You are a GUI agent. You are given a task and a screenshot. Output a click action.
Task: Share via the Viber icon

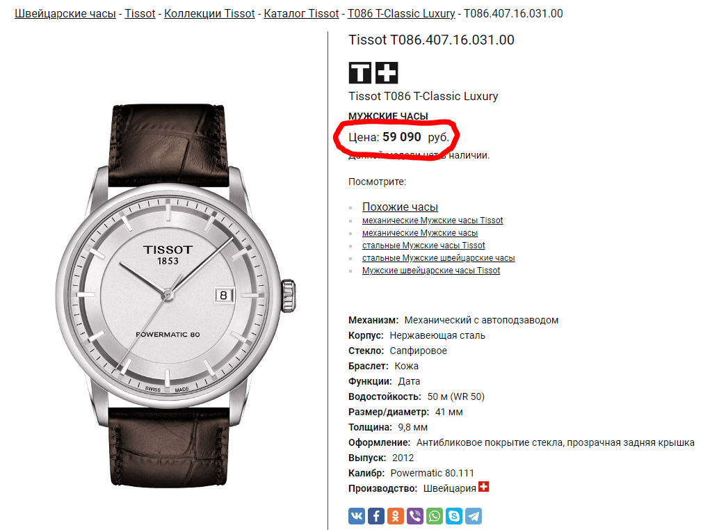415,516
